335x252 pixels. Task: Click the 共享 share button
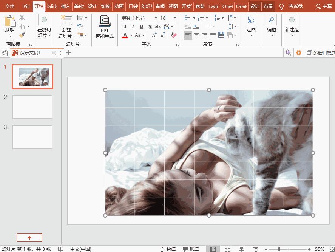(x=324, y=6)
